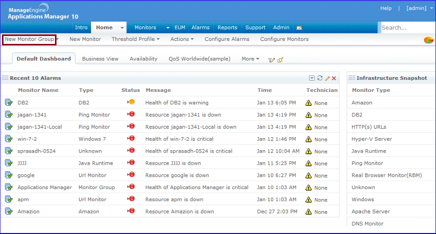Click Real Browser Monitor(RBM) monitor type
436x234 pixels.
click(386, 176)
